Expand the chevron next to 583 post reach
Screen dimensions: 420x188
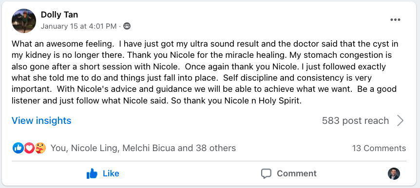point(400,120)
